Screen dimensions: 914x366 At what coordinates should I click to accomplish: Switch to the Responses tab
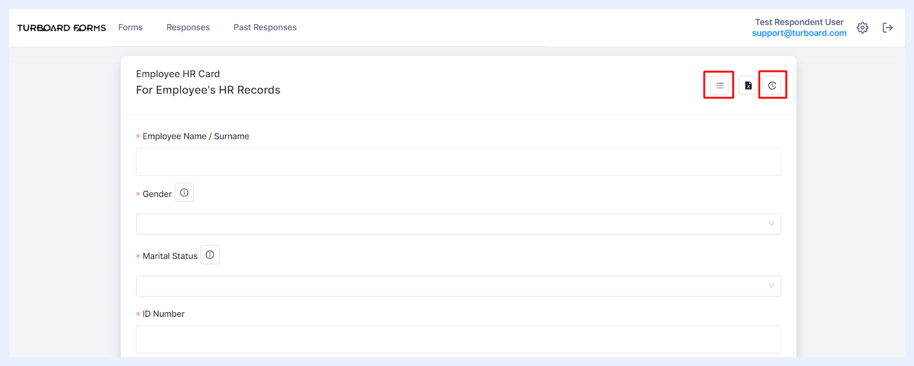(188, 27)
